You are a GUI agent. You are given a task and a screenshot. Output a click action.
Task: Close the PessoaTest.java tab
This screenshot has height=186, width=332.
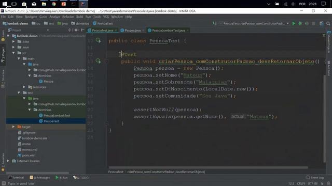116,30
